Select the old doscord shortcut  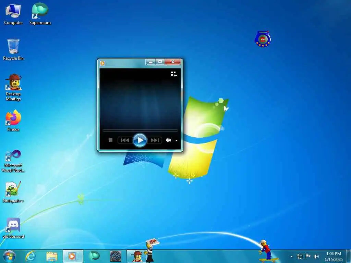[x=13, y=228]
